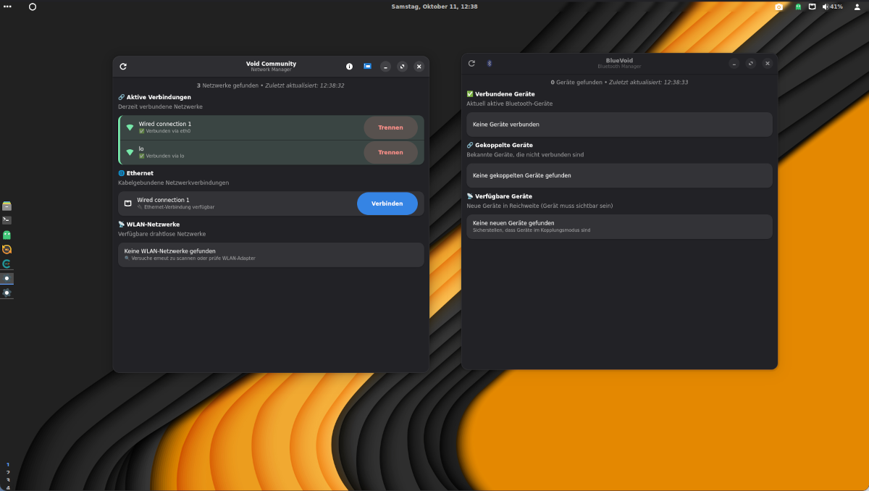Open the camera screenshot icon in top bar
Screen dimensions: 869x491
pos(779,7)
